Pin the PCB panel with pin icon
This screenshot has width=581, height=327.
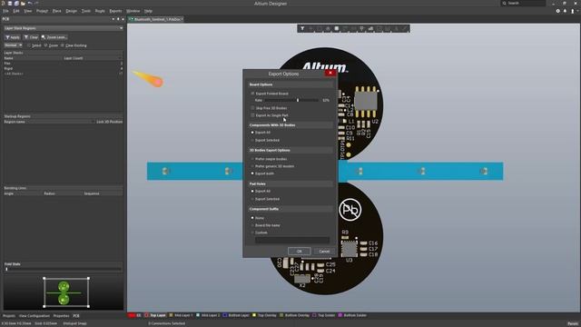(x=118, y=19)
